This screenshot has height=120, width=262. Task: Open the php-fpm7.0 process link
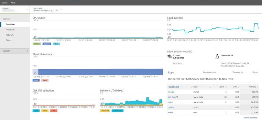pyautogui.click(x=173, y=97)
